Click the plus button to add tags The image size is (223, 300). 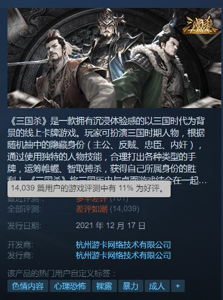(x=178, y=286)
